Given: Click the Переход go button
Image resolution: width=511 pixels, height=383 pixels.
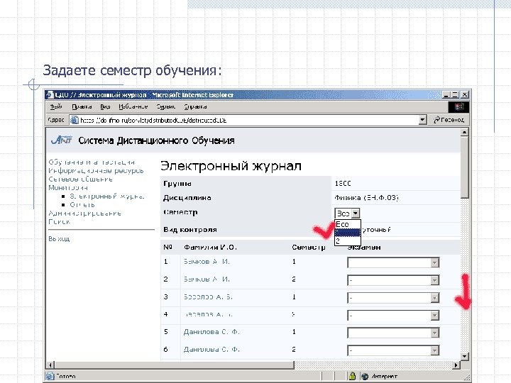Looking at the screenshot, I should pos(449,120).
